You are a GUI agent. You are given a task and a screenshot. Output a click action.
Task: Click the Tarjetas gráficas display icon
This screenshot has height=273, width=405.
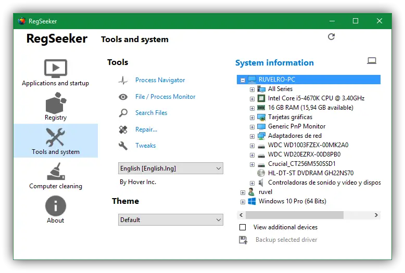pos(261,117)
